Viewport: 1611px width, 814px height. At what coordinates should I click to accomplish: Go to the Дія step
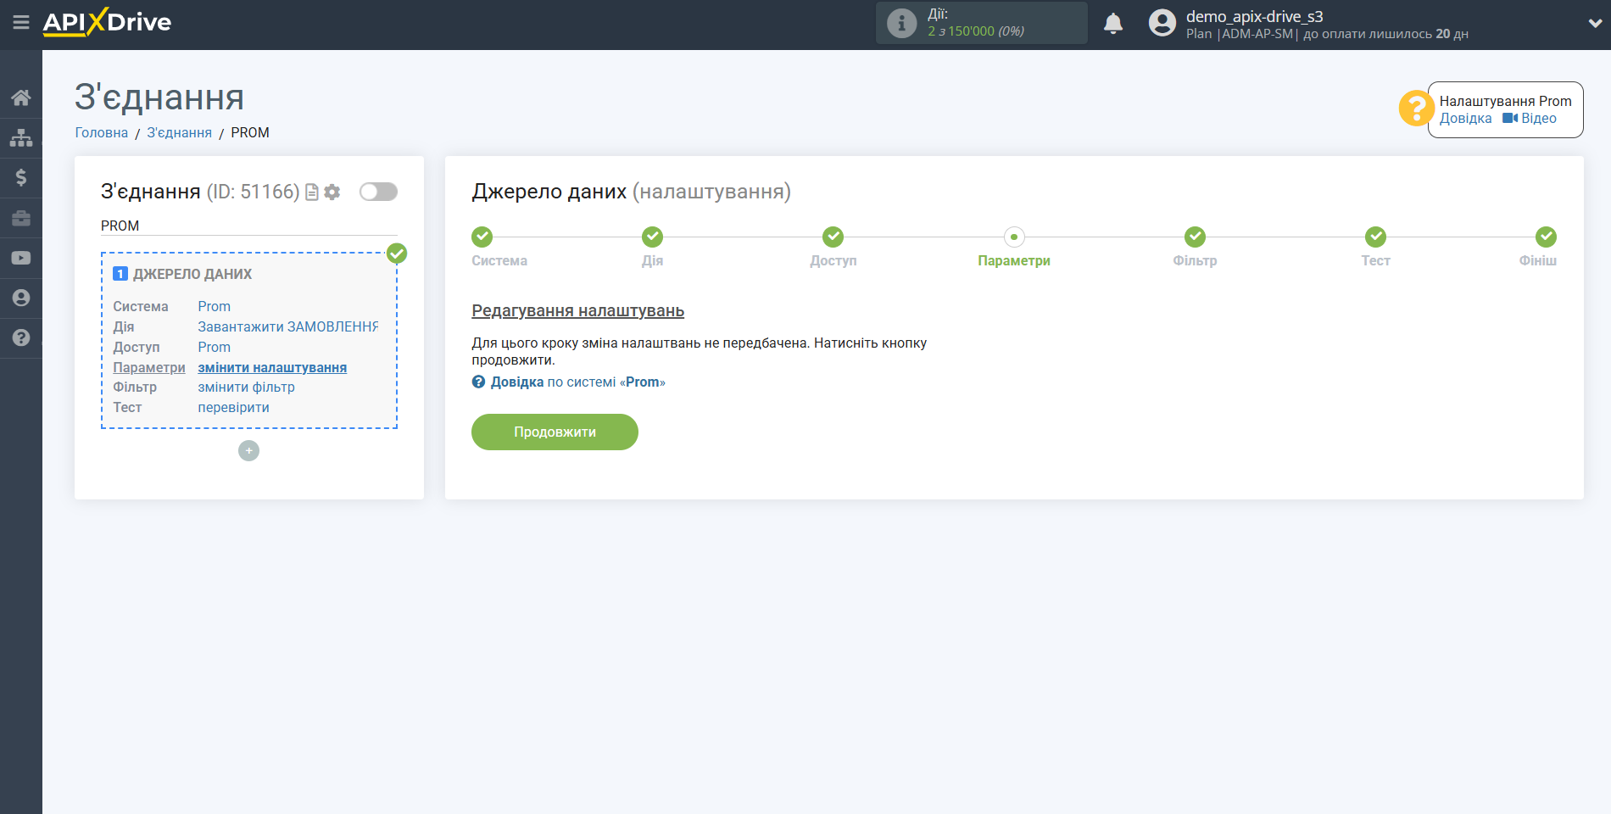click(652, 237)
